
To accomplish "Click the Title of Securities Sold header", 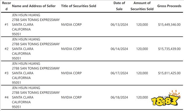I will point(79,6).
